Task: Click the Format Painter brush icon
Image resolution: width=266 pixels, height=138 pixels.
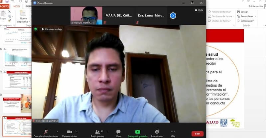Action: [x=10, y=21]
